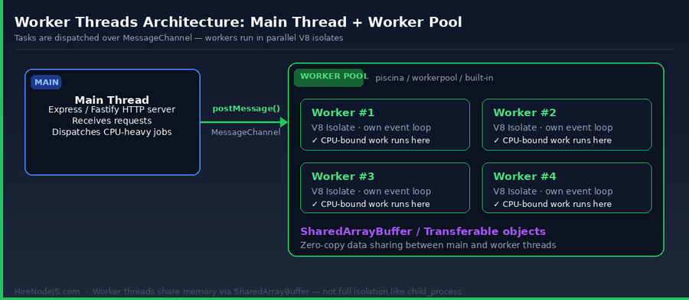
Task: Select 'Zero-copy data sharing' description text
Action: [x=429, y=245]
